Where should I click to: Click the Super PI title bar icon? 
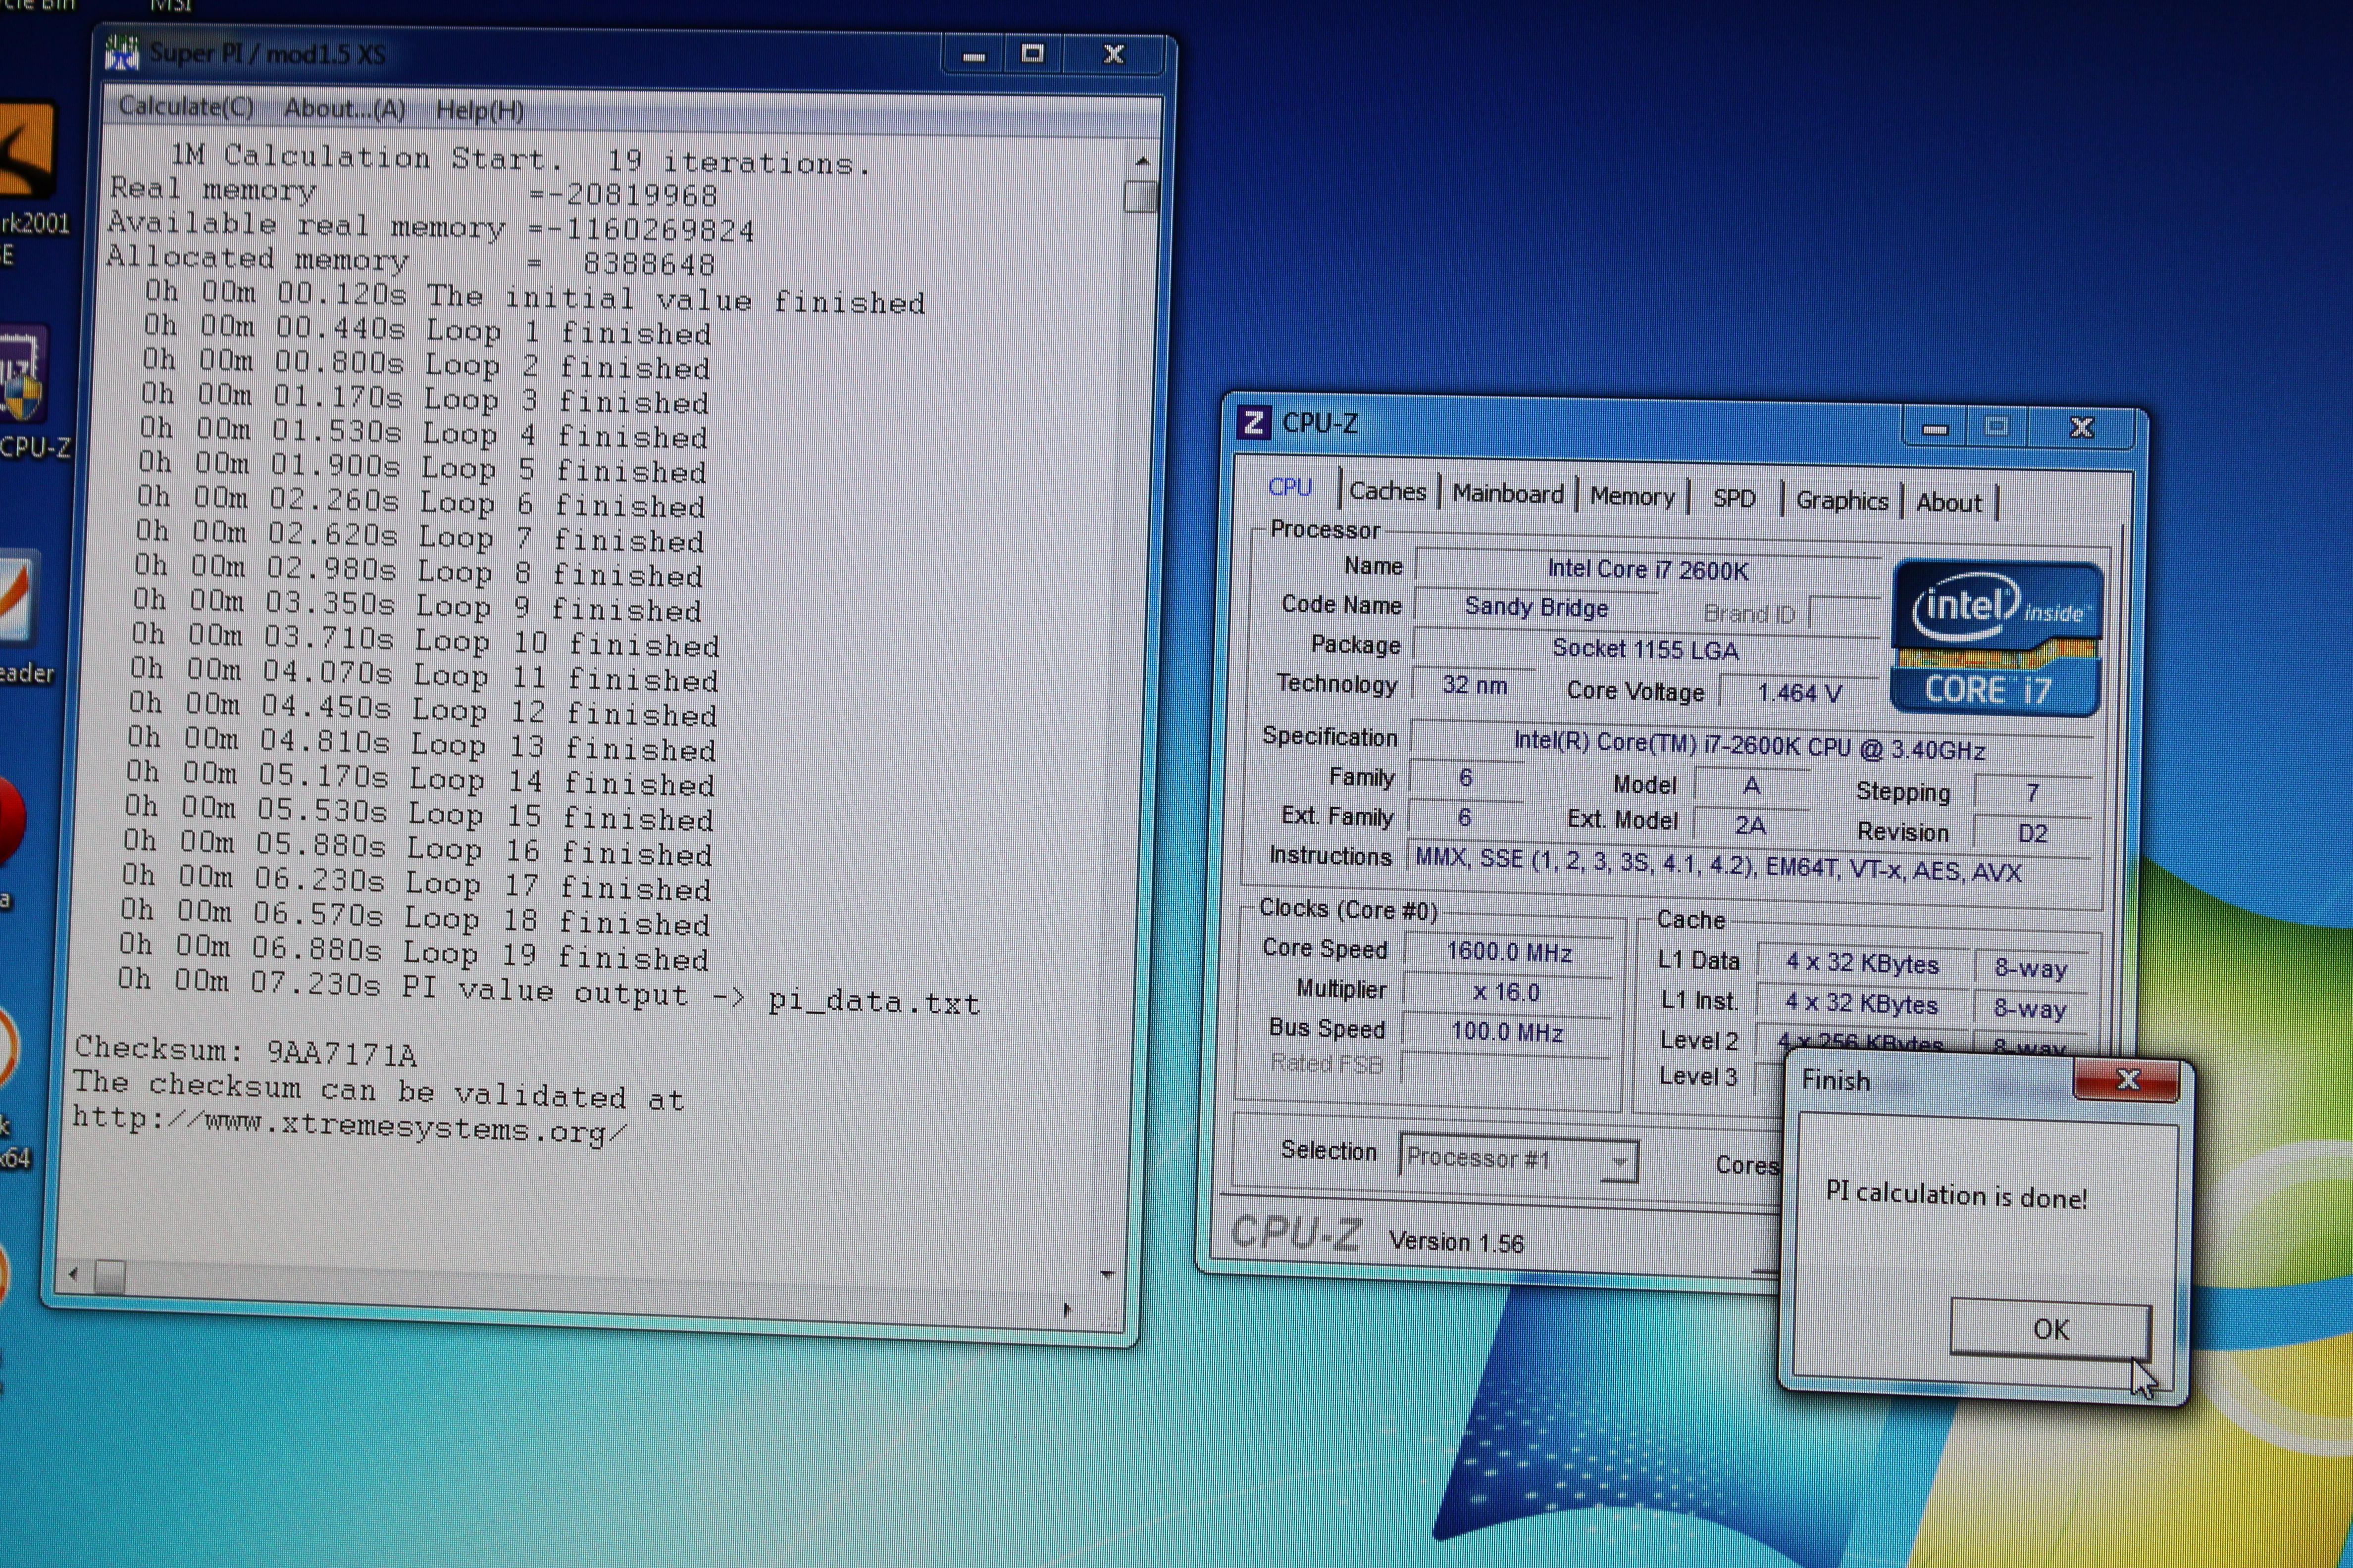click(x=122, y=53)
